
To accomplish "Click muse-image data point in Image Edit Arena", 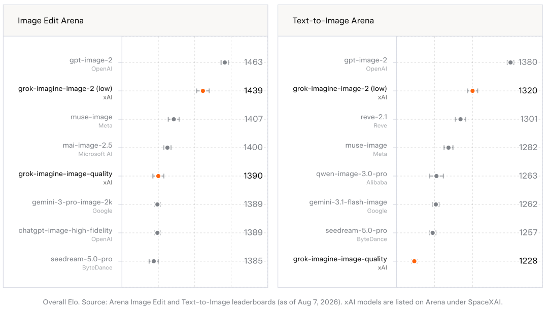I will 174,119.
